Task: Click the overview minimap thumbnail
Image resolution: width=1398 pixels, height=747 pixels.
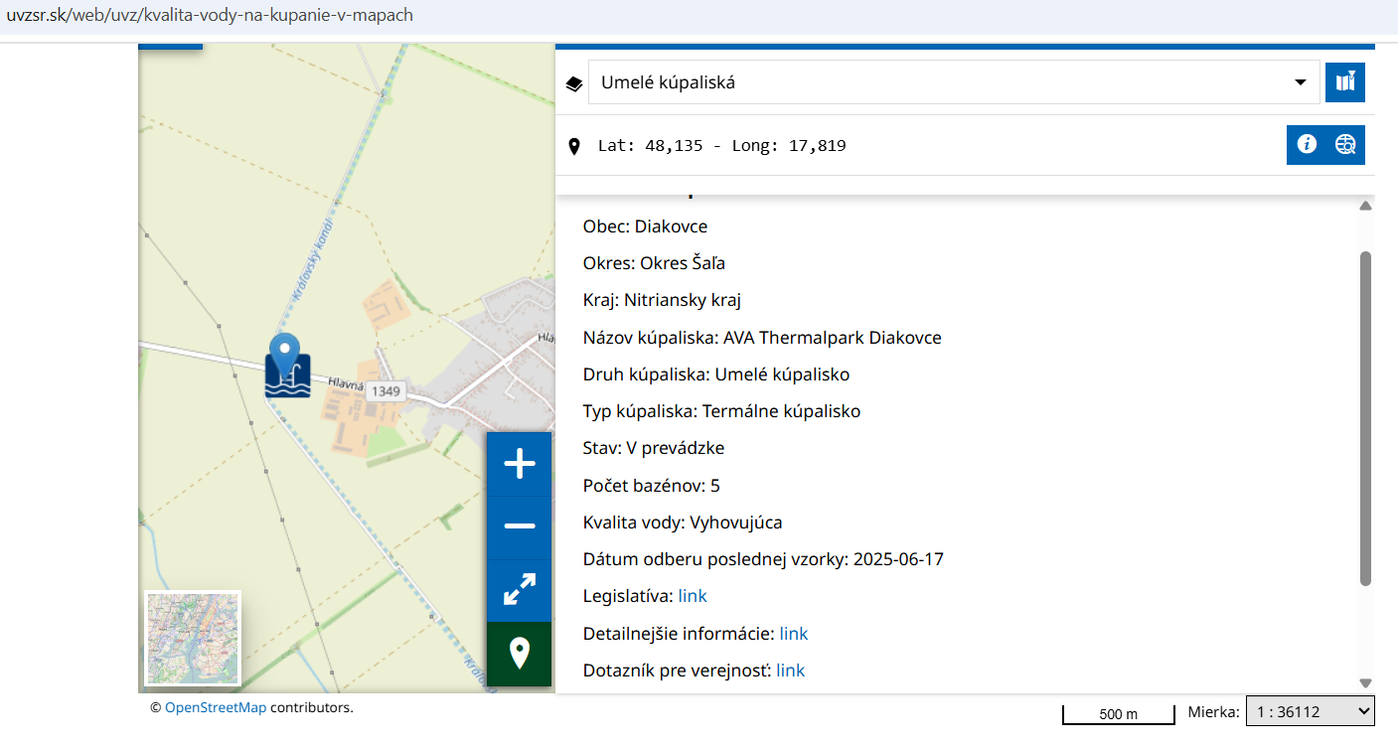Action: (193, 638)
